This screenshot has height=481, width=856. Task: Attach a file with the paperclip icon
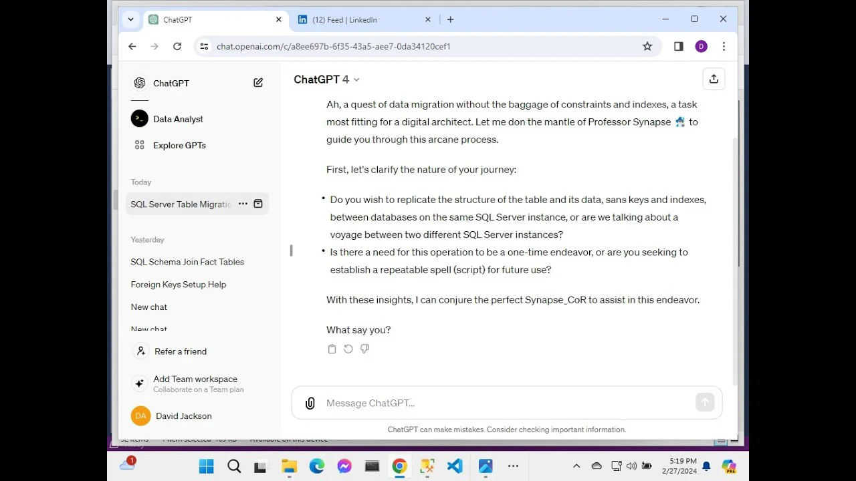(310, 404)
